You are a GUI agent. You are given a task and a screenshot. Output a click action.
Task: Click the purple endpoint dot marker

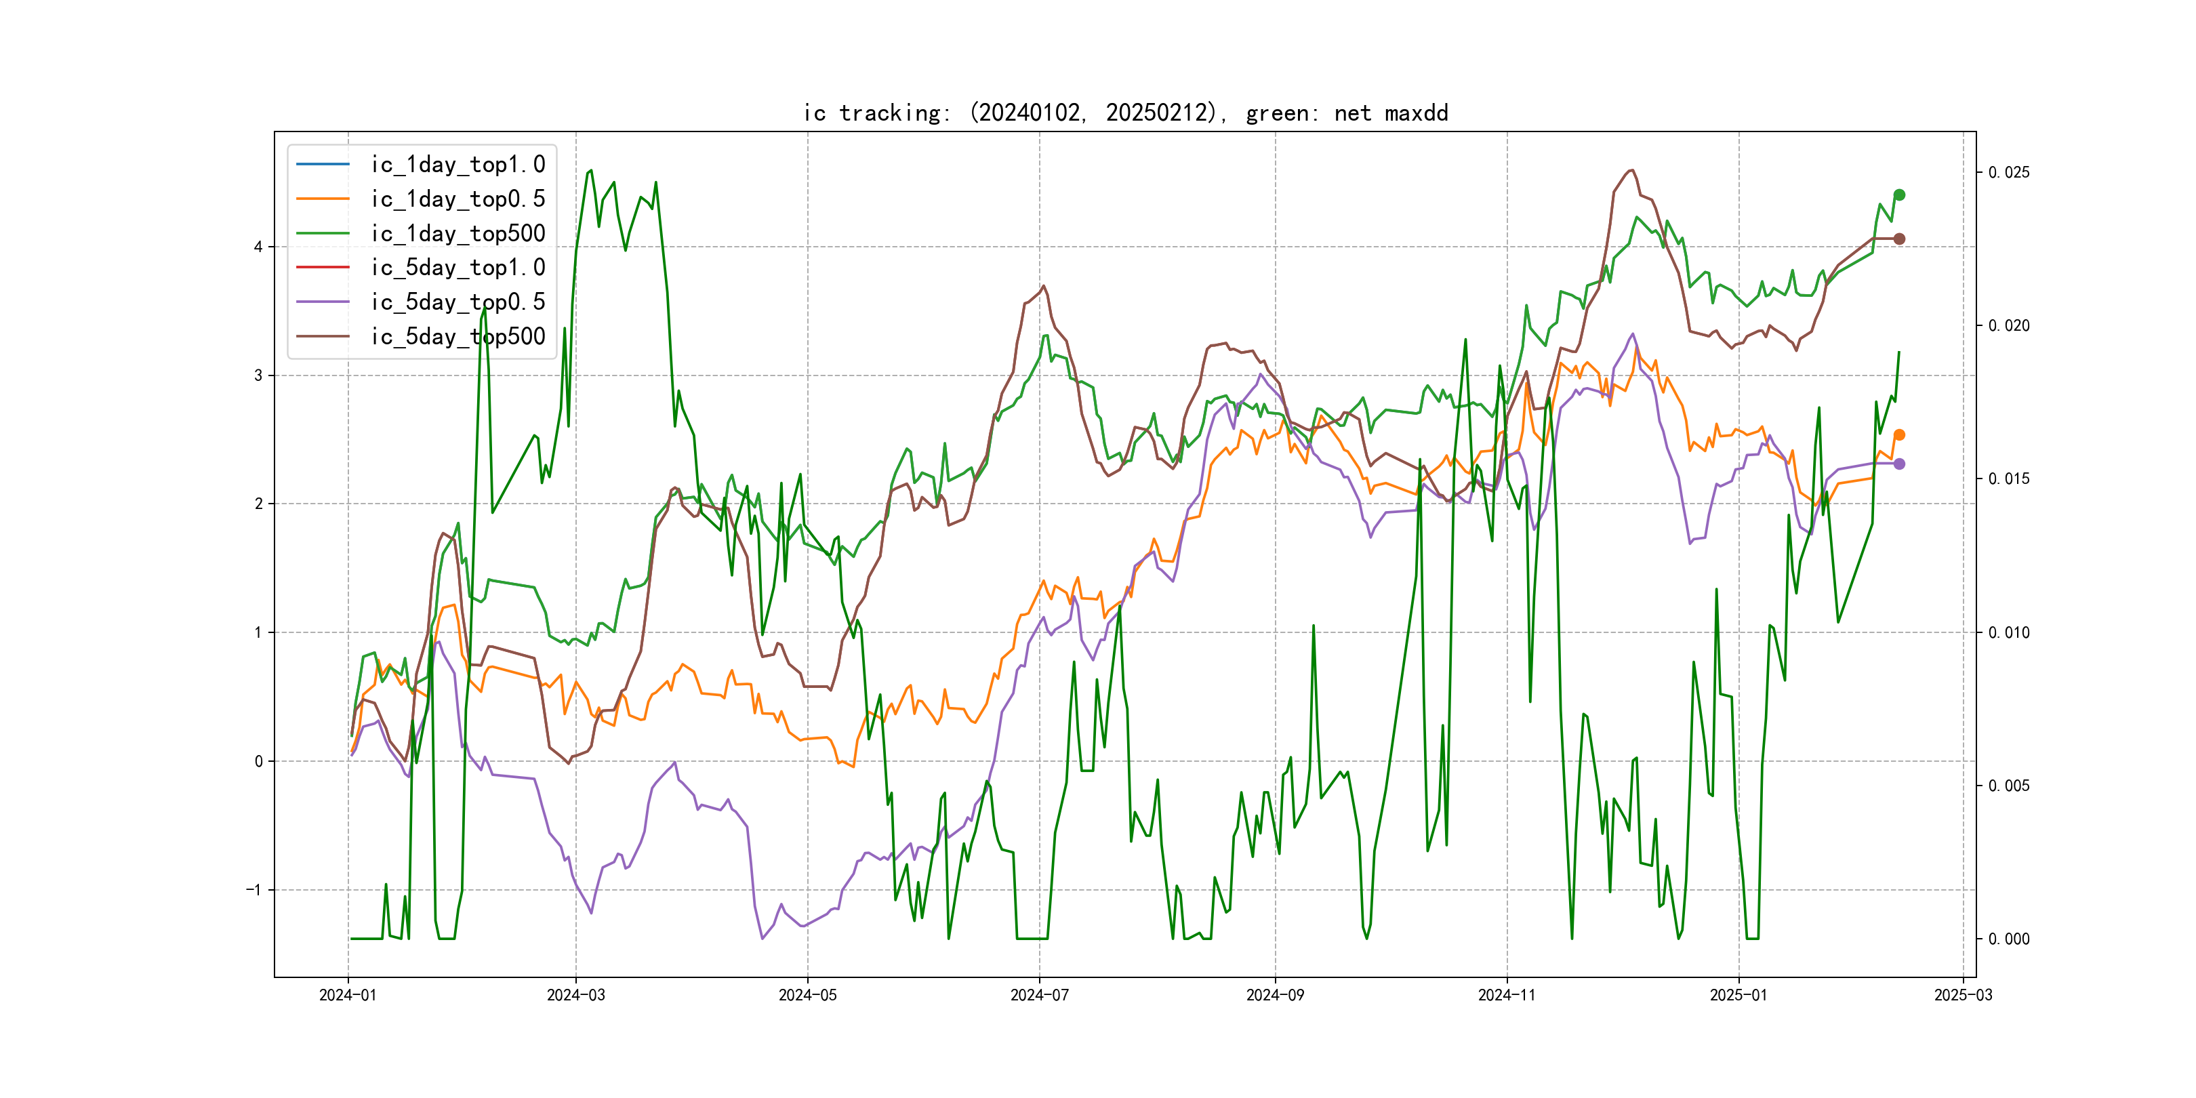1899,464
